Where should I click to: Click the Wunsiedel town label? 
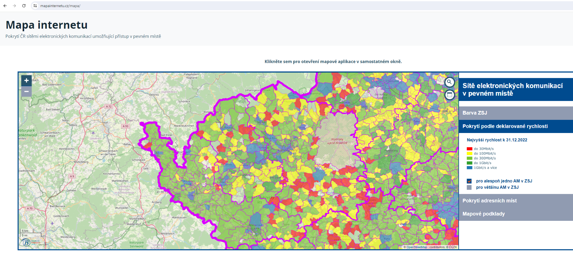click(x=121, y=208)
